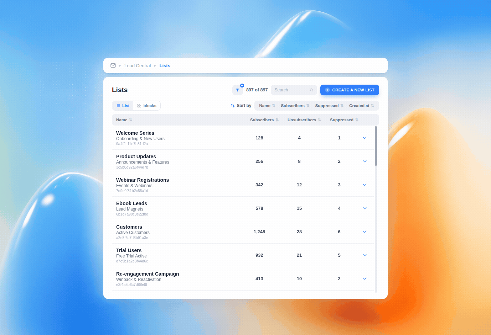Click the mail envelope breadcrumb icon
491x335 pixels.
(x=113, y=65)
